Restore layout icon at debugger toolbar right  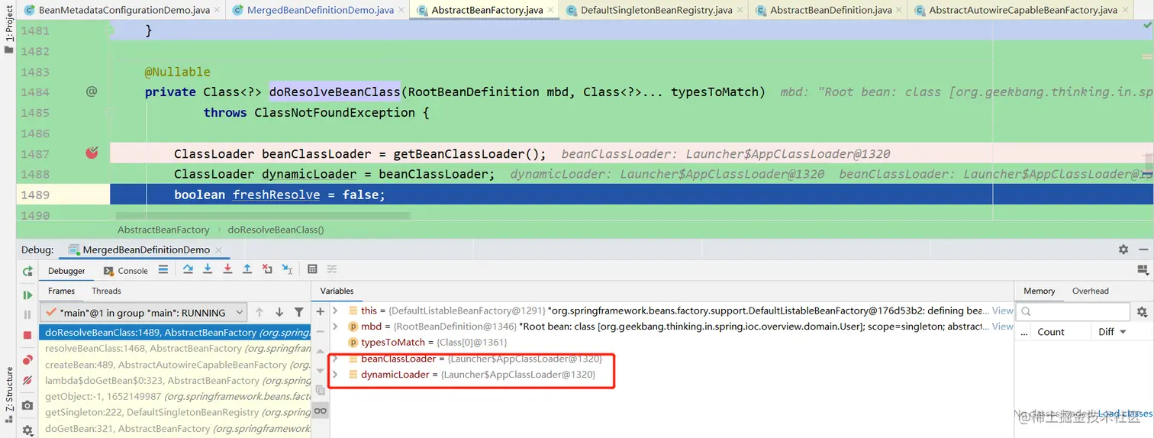point(1143,269)
